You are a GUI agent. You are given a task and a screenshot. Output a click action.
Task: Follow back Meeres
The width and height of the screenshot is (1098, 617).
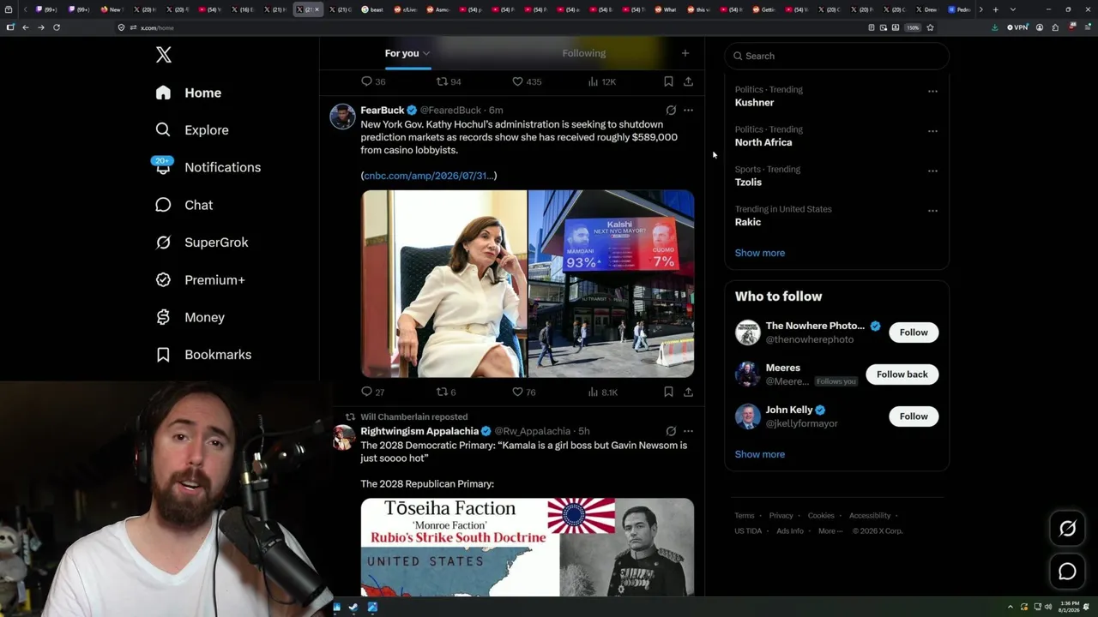click(x=902, y=374)
